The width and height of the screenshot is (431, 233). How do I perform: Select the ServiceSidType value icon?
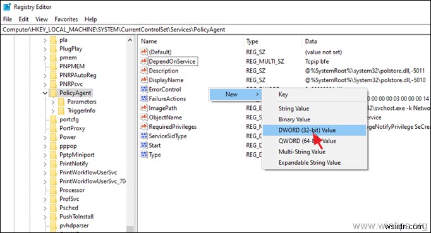(143, 136)
